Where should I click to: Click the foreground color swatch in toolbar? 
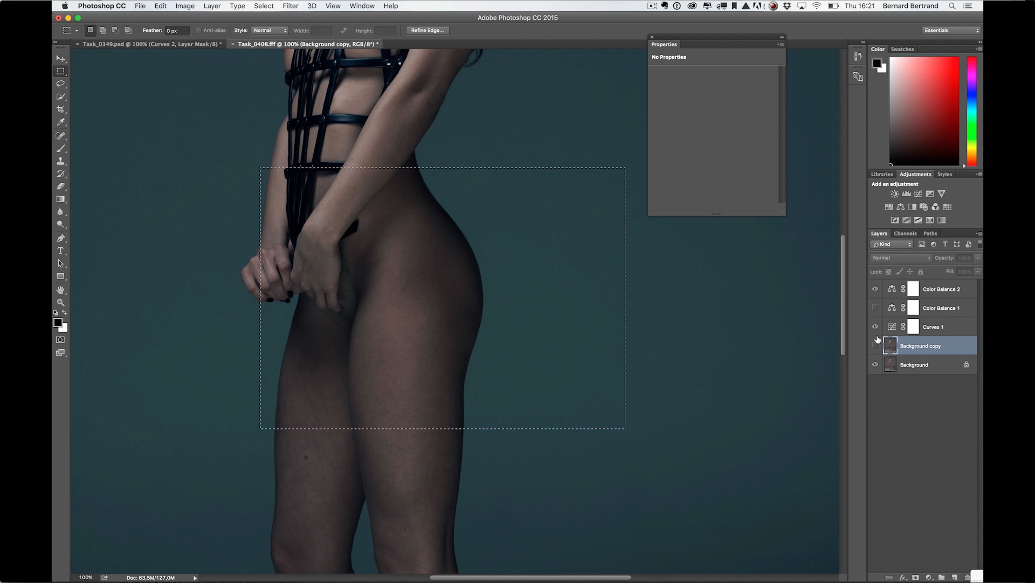point(58,322)
